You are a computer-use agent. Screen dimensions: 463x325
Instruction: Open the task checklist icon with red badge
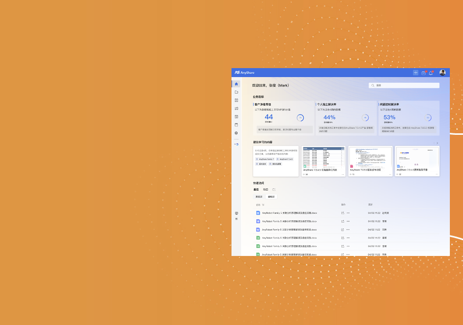click(x=424, y=73)
